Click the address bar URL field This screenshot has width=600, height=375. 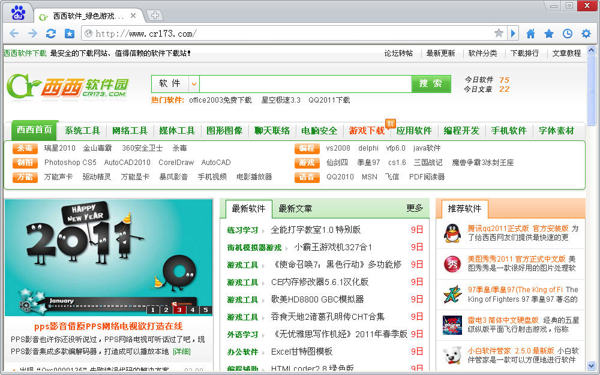293,33
